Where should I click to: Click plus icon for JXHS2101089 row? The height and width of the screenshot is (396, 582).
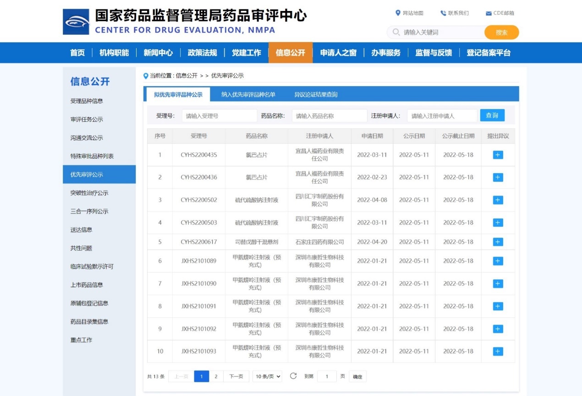pyautogui.click(x=498, y=261)
